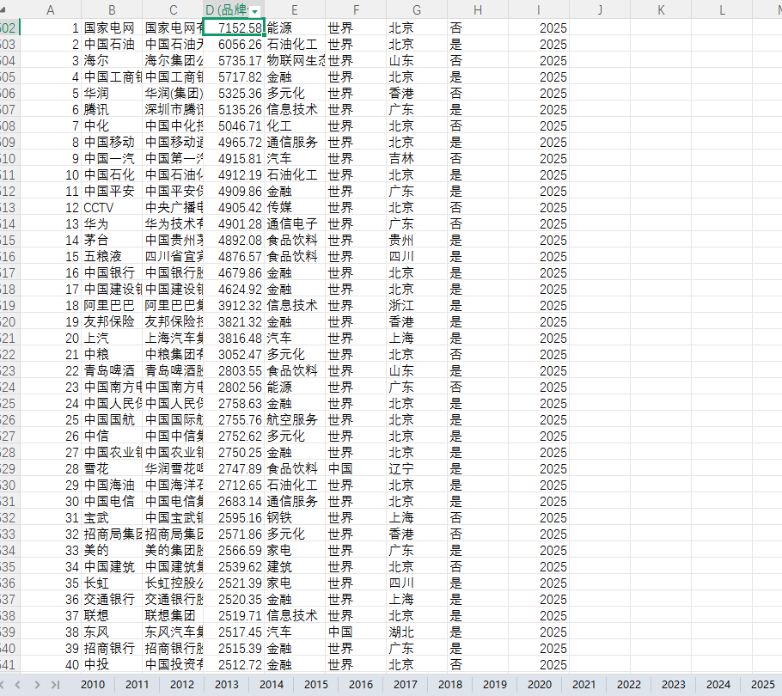Click the 物联网生态 industry cell
This screenshot has height=696, width=782.
coord(295,61)
